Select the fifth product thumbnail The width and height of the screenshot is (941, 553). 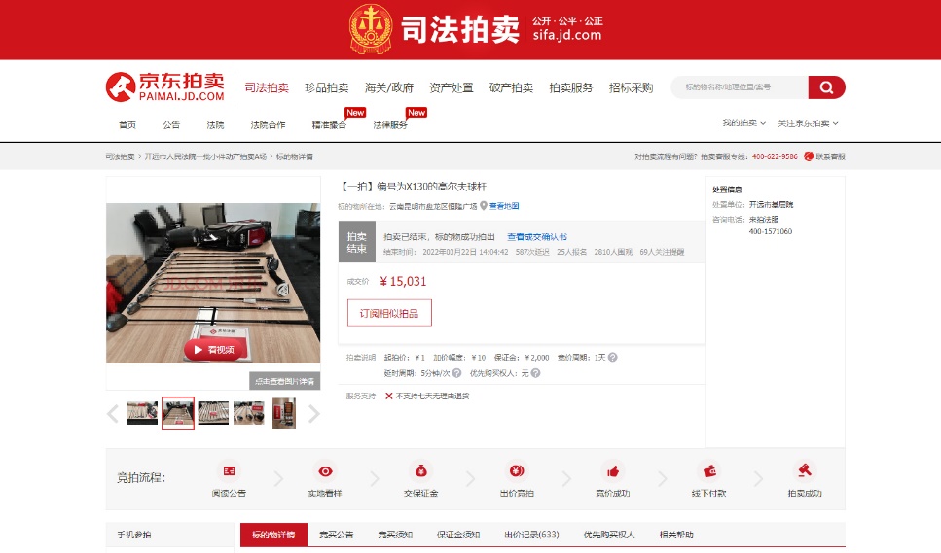pos(284,413)
